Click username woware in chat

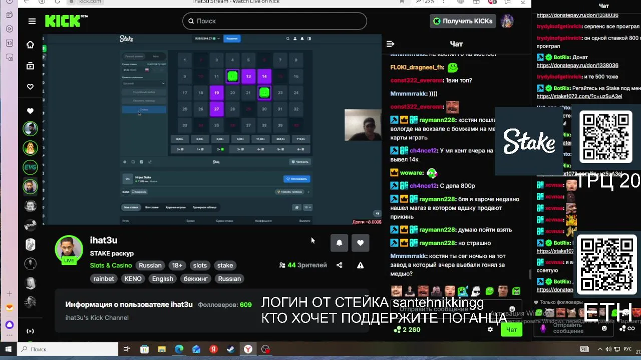[x=412, y=172]
